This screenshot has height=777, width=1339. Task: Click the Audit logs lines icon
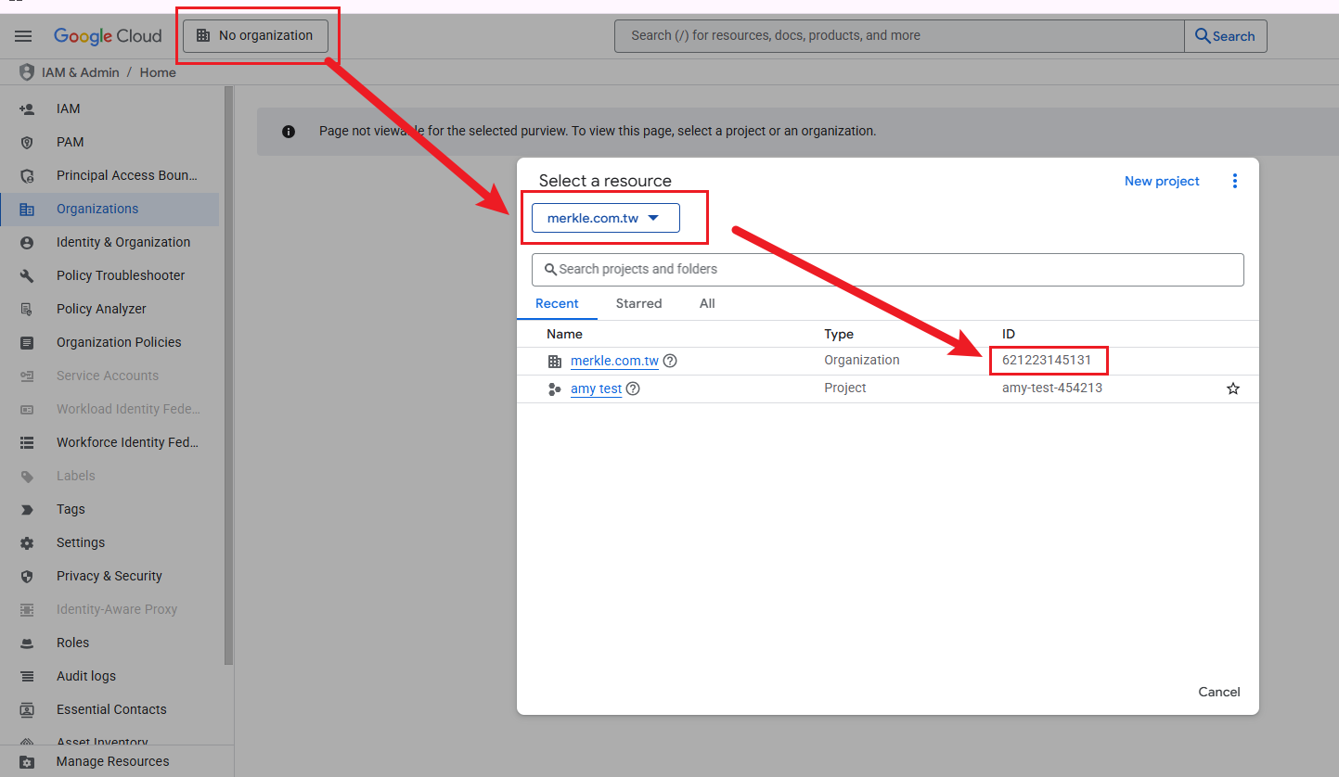pos(27,677)
